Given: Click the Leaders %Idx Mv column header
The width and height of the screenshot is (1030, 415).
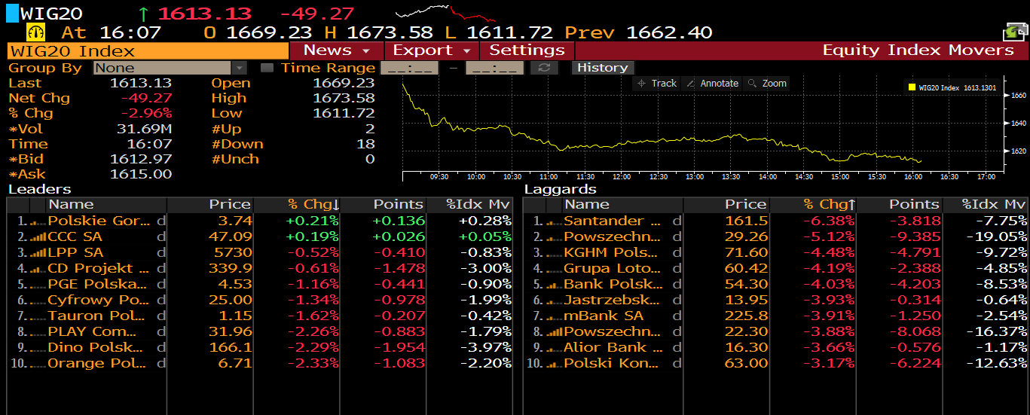Looking at the screenshot, I should 469,205.
